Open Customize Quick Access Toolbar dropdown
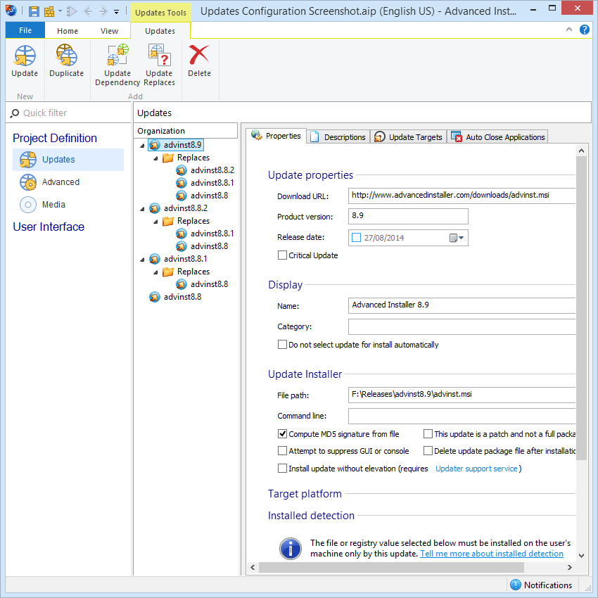This screenshot has width=598, height=598. coord(116,12)
